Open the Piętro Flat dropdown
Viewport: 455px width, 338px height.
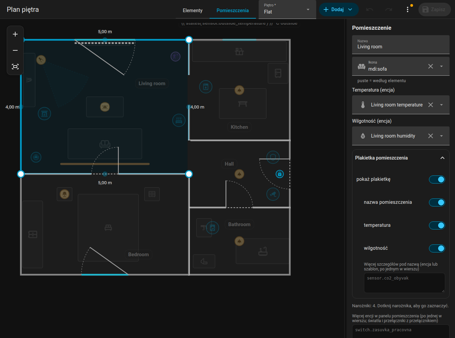tap(287, 9)
